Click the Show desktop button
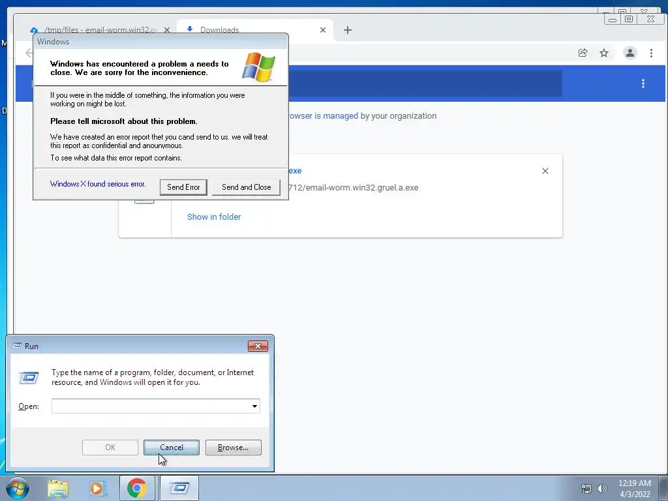This screenshot has height=501, width=668. pyautogui.click(x=663, y=488)
